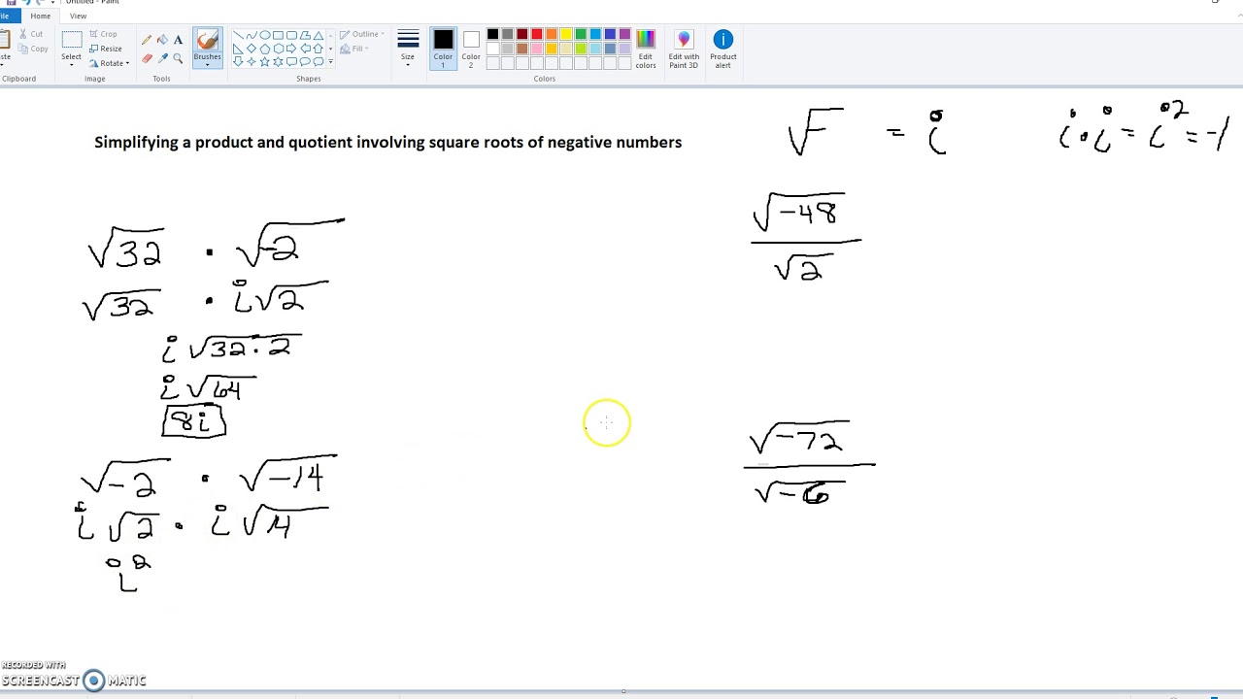Click the Cut button
Viewport: 1243px width, 699px height.
point(29,34)
